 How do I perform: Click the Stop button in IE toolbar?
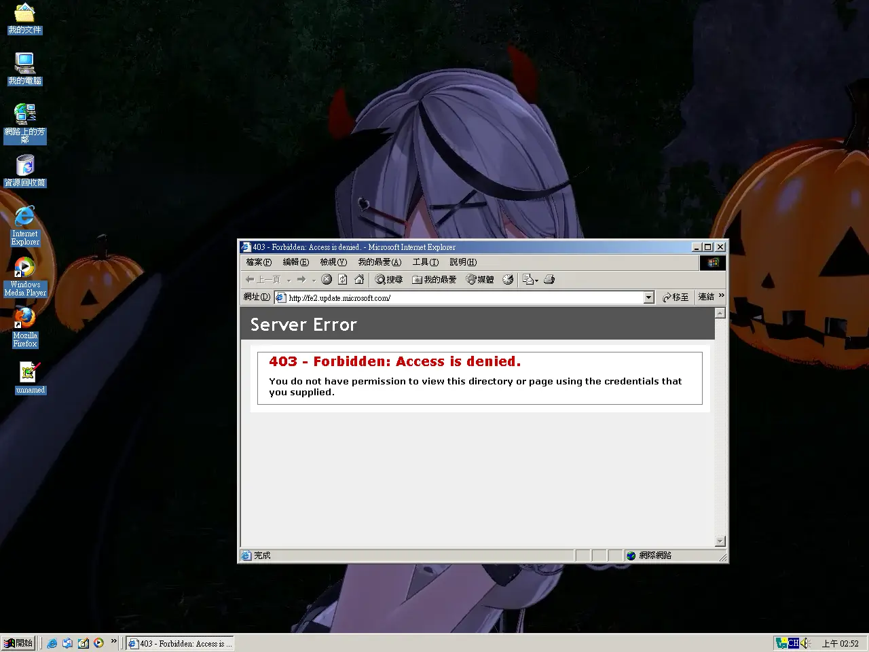coord(327,279)
